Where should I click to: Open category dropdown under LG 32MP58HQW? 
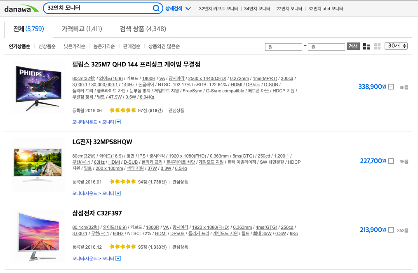click(118, 193)
